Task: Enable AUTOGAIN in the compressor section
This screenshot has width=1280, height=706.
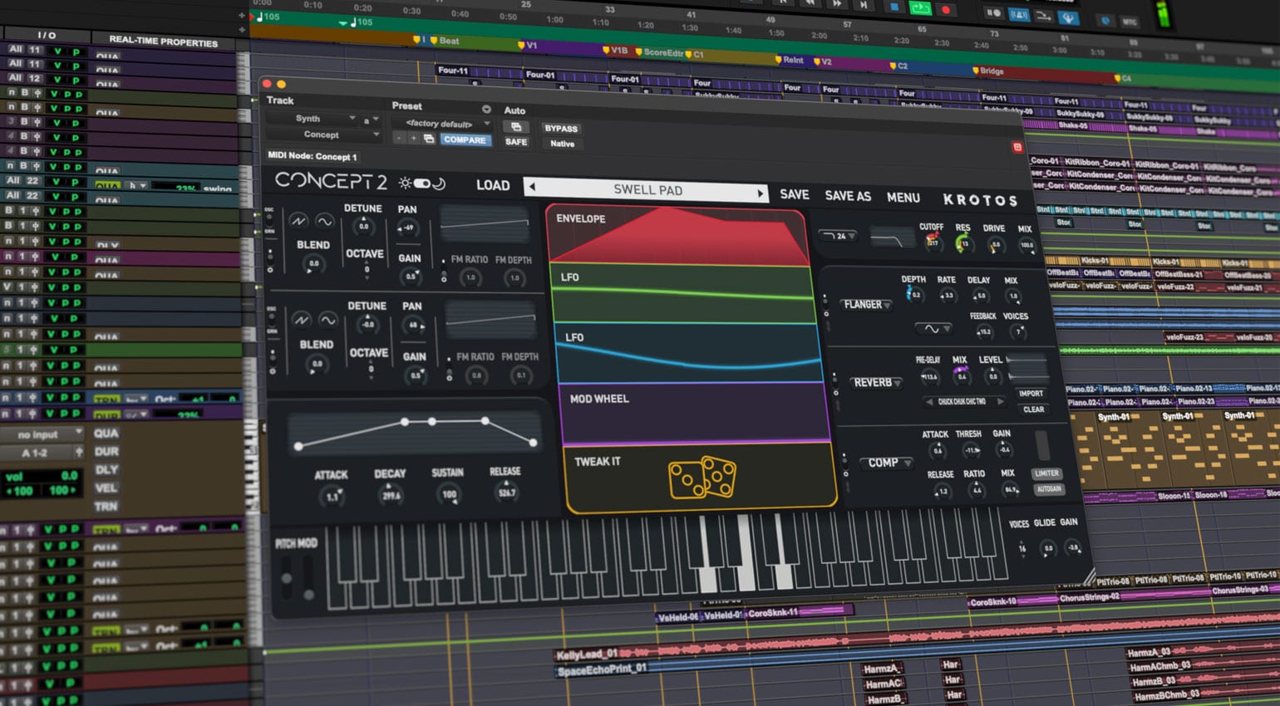Action: point(1049,489)
